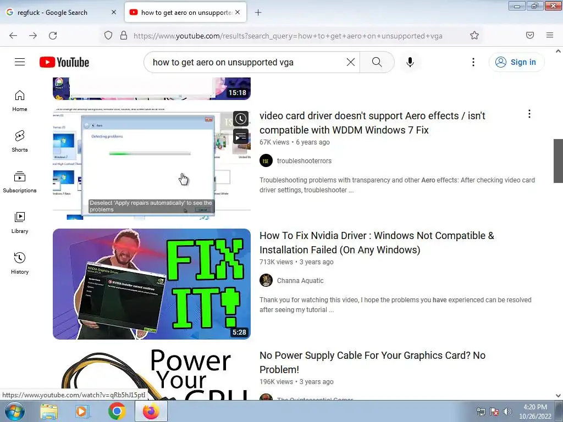Click '67K views' text under Aero video
563x422 pixels.
(274, 142)
